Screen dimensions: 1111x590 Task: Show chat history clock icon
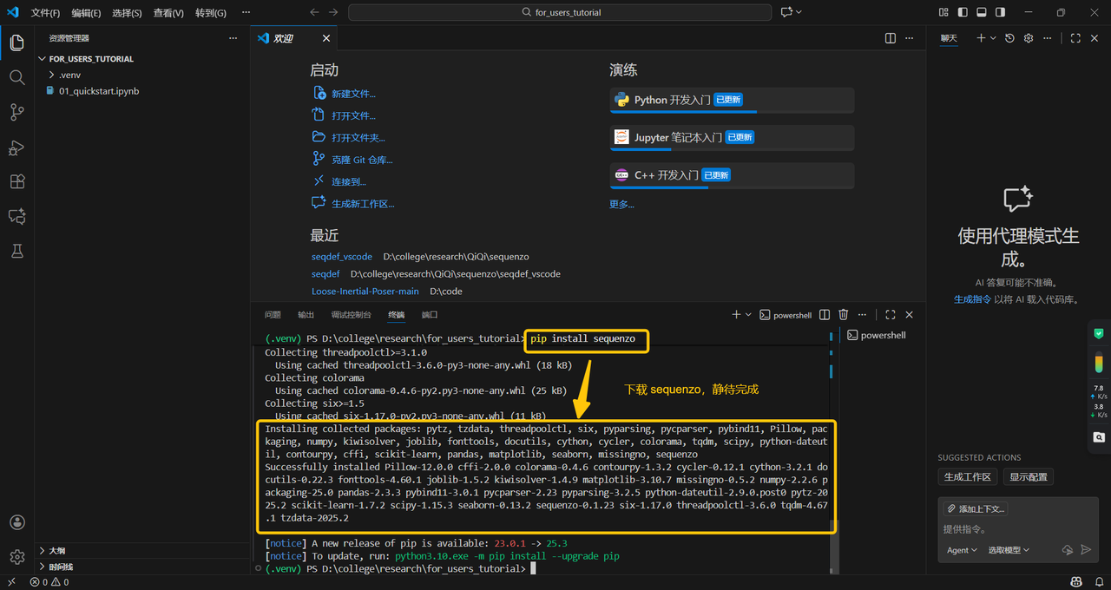pos(1009,38)
